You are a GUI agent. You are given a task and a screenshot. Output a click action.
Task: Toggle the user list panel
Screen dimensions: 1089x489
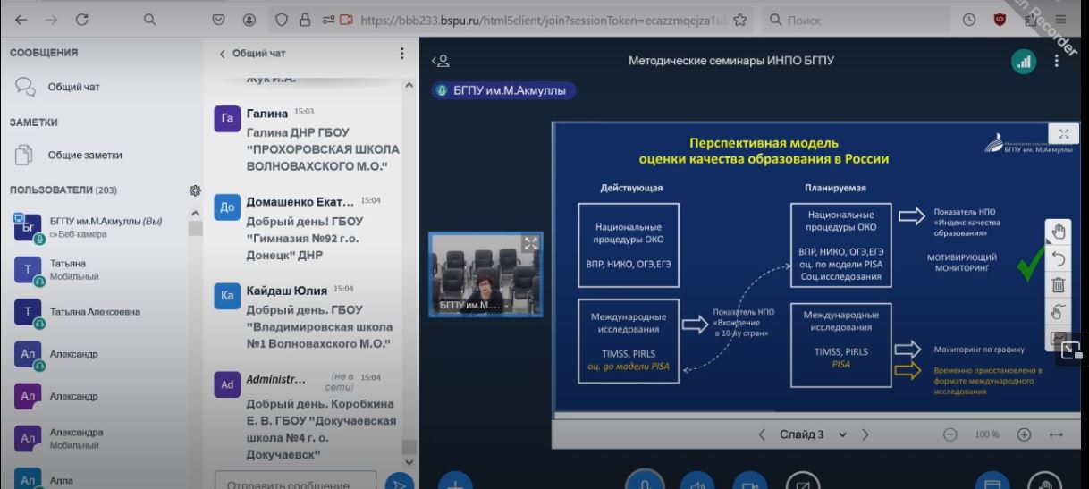(440, 62)
